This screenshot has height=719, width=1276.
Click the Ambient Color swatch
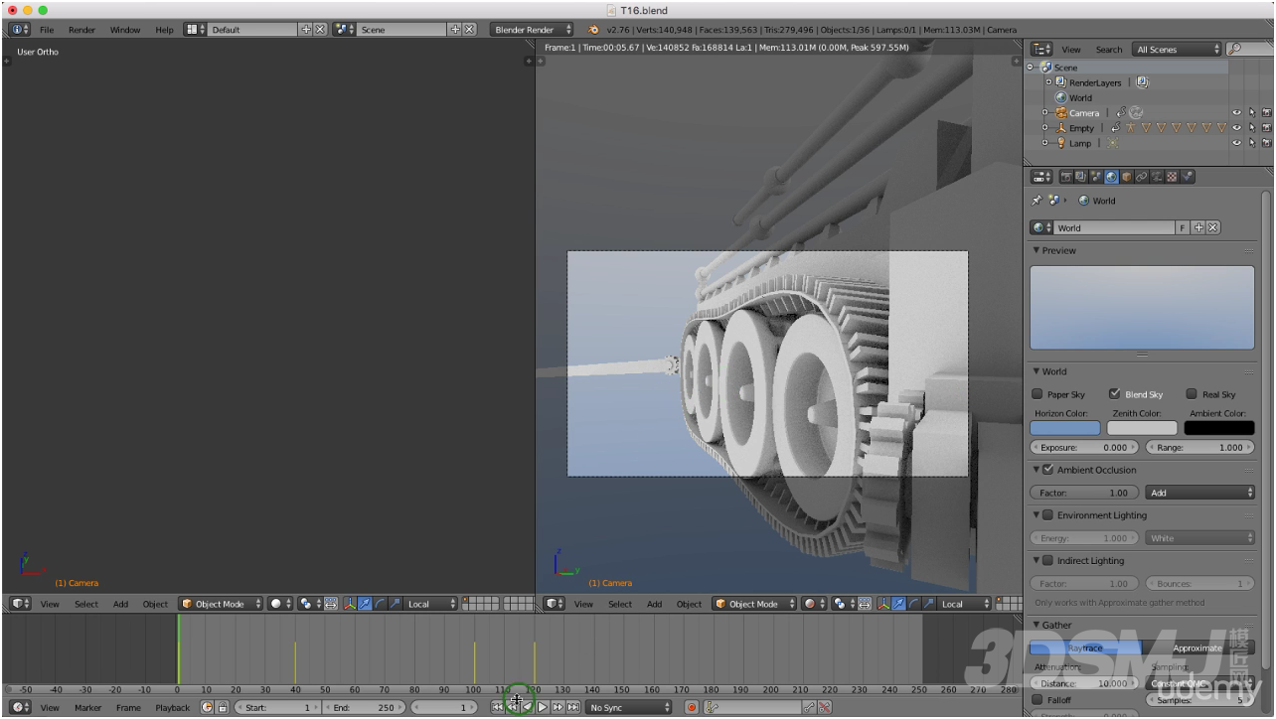[x=1219, y=428]
